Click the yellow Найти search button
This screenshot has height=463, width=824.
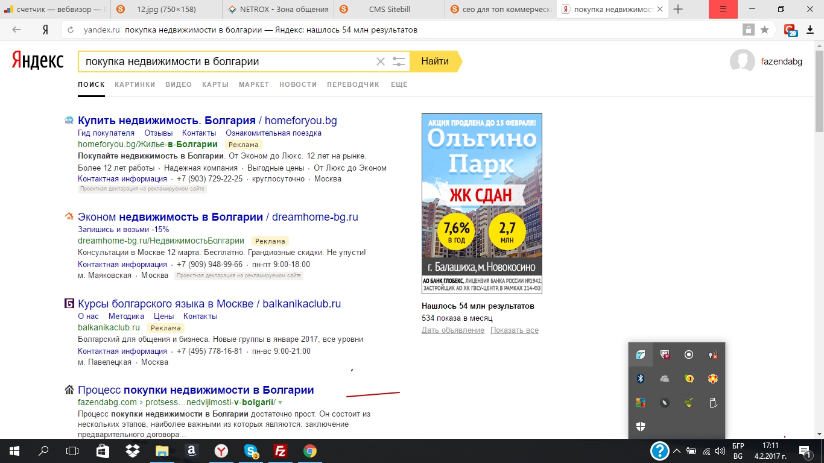coord(435,61)
